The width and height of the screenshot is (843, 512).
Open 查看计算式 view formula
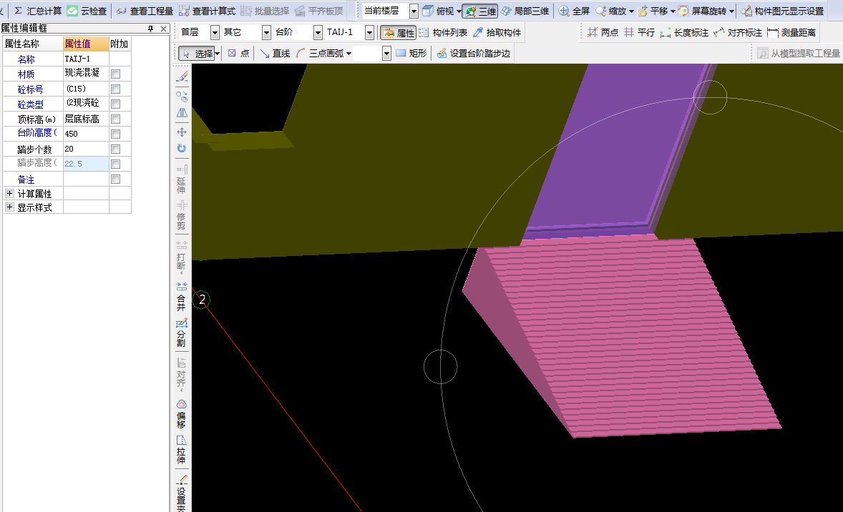tap(207, 11)
